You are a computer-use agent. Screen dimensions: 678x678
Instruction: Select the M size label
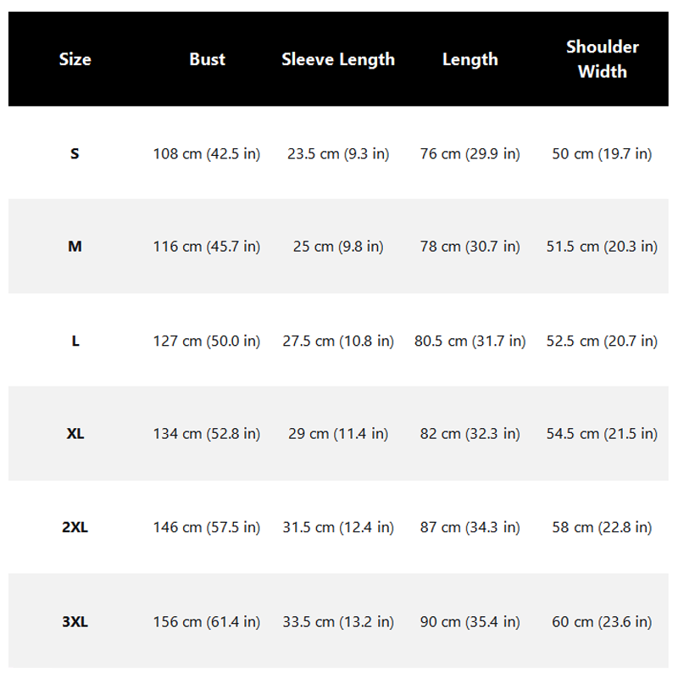(75, 247)
